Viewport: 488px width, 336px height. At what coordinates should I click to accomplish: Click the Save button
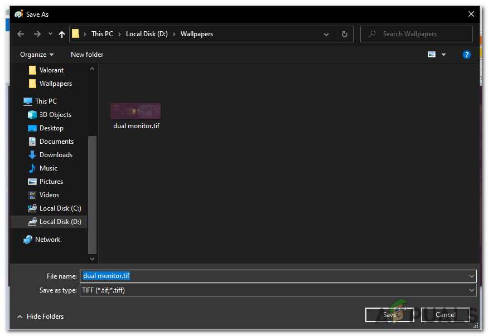pyautogui.click(x=390, y=315)
